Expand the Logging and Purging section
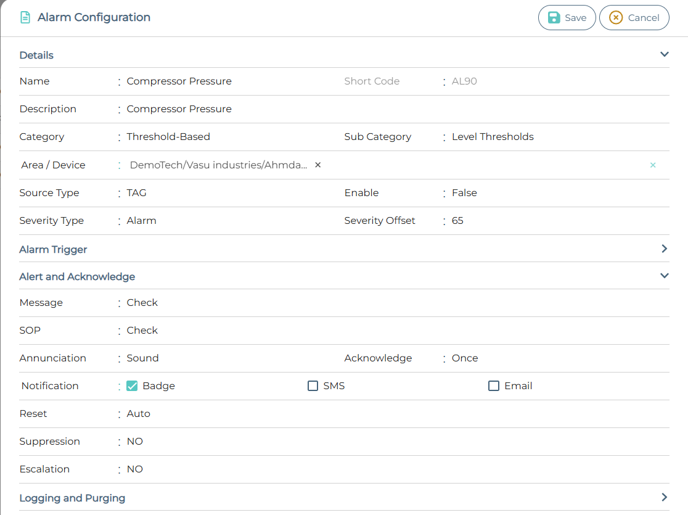 tap(664, 497)
